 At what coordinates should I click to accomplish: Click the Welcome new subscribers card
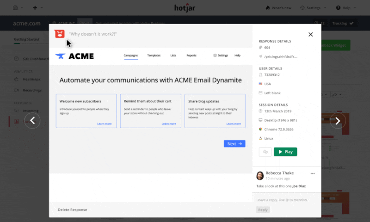(x=86, y=111)
